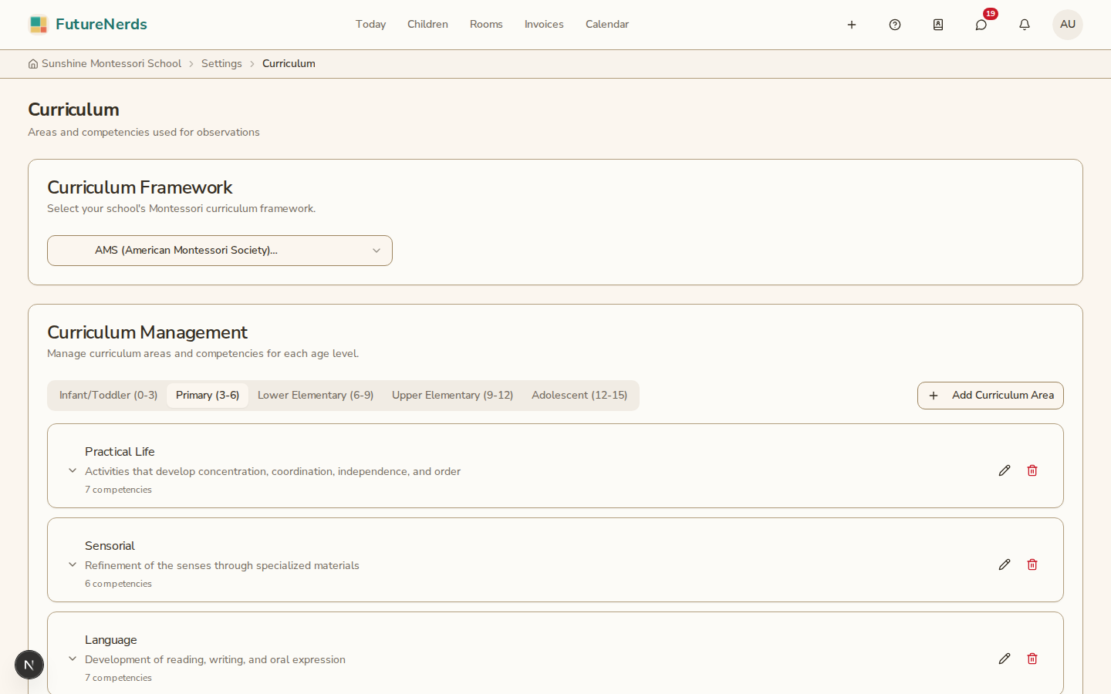
Task: Open the contacts book icon
Action: point(938,25)
